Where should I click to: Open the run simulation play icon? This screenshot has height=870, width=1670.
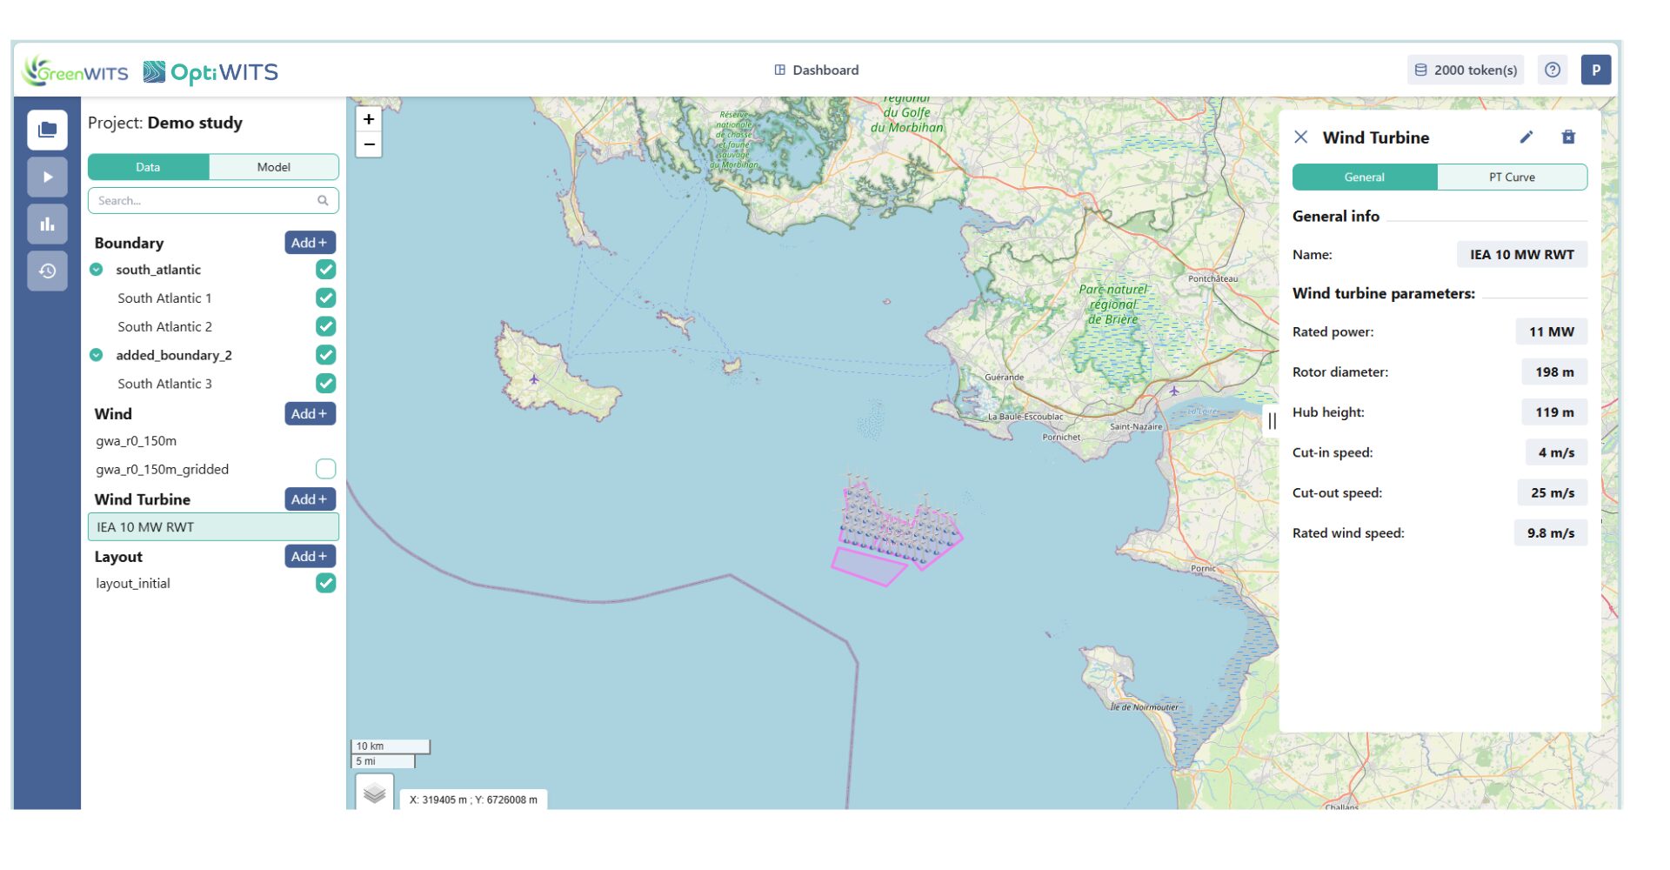click(x=47, y=177)
